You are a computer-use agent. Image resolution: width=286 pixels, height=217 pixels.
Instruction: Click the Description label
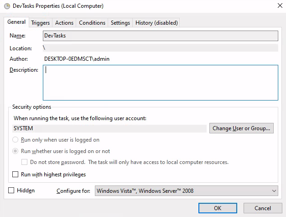(24, 70)
